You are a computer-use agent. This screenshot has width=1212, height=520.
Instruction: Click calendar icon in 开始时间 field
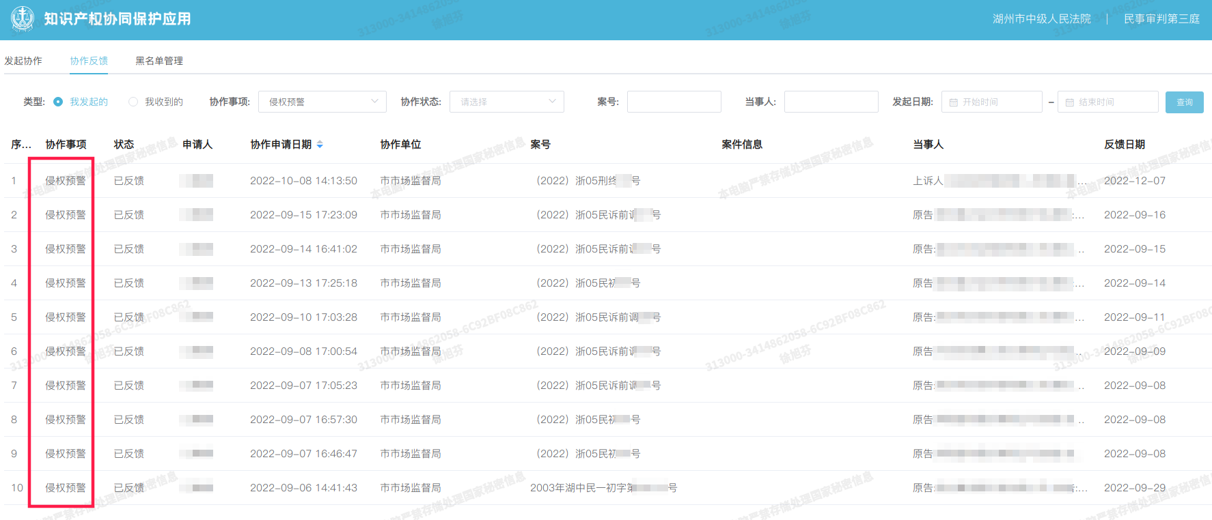954,102
